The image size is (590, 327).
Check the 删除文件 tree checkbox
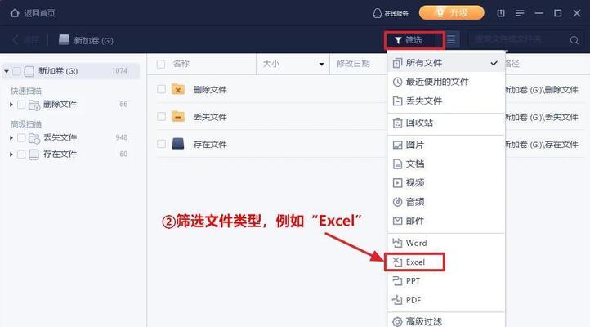pos(21,105)
